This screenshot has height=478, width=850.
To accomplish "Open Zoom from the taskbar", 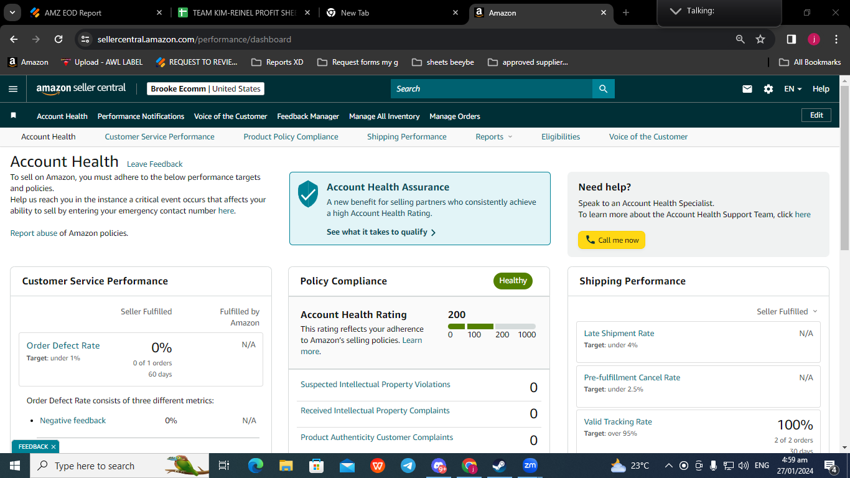I will coord(530,466).
